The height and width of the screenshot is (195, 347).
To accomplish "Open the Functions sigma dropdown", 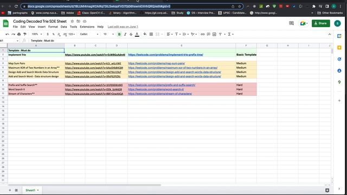I will click(x=230, y=34).
